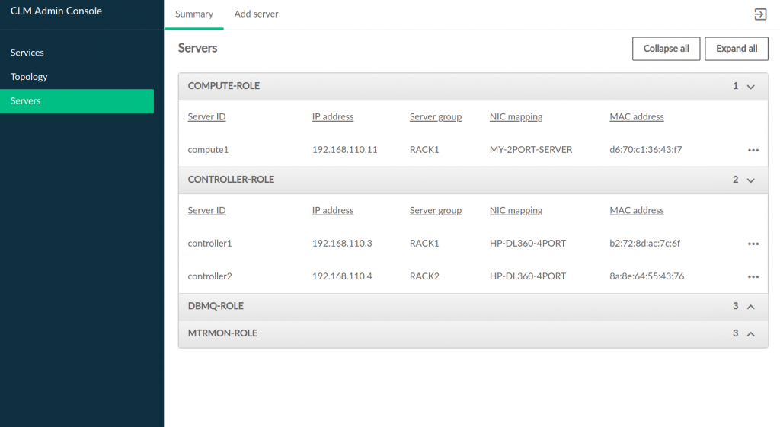Image resolution: width=780 pixels, height=427 pixels.
Task: Sort by MAC address in COMPUTE-ROLE table
Action: tap(637, 117)
